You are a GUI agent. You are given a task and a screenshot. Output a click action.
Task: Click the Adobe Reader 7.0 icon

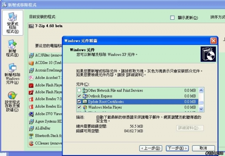[x=31, y=99]
